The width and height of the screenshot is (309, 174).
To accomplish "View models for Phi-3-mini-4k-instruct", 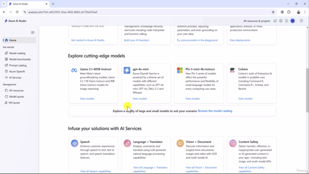I will (x=193, y=99).
